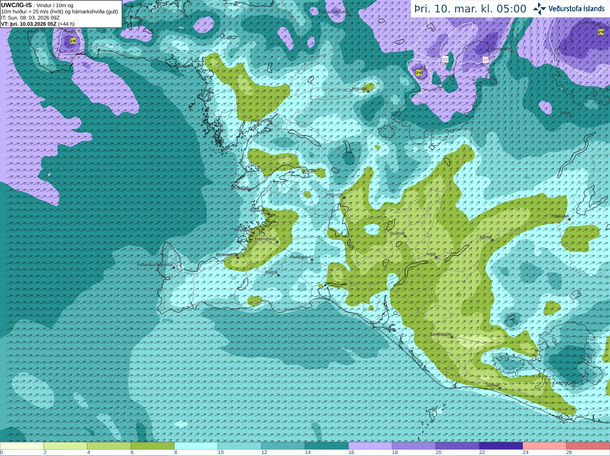610x456 pixels.
Task: Click the Steinar station label
Action: (x=492, y=385)
